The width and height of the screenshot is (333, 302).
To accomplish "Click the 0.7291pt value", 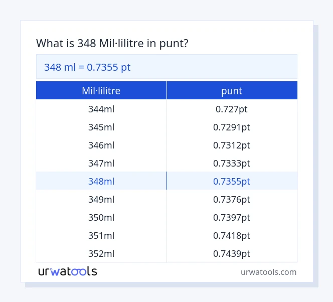I will pyautogui.click(x=232, y=127).
